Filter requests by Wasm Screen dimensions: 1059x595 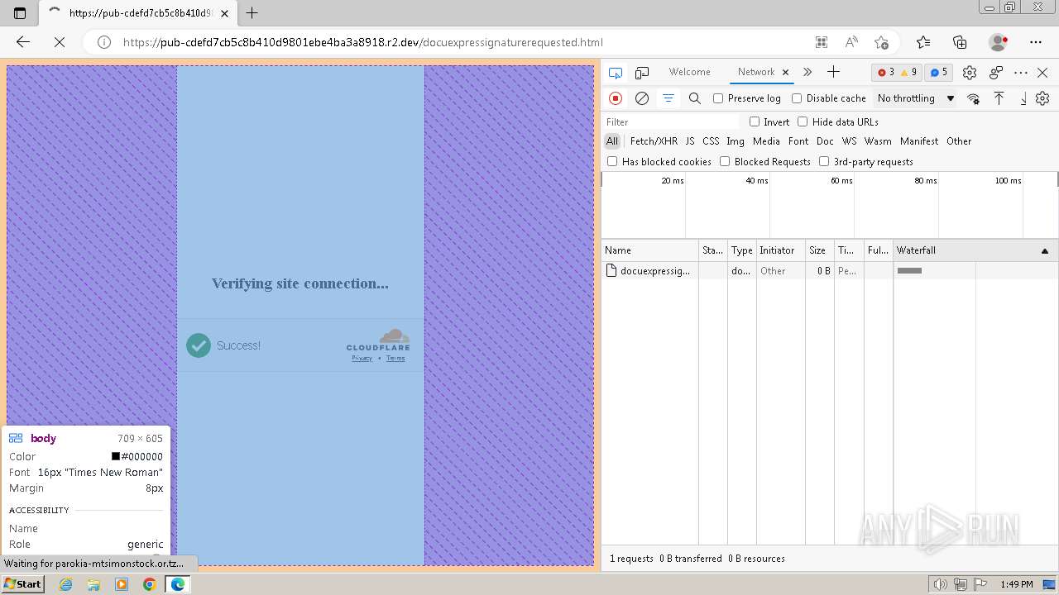pos(878,141)
